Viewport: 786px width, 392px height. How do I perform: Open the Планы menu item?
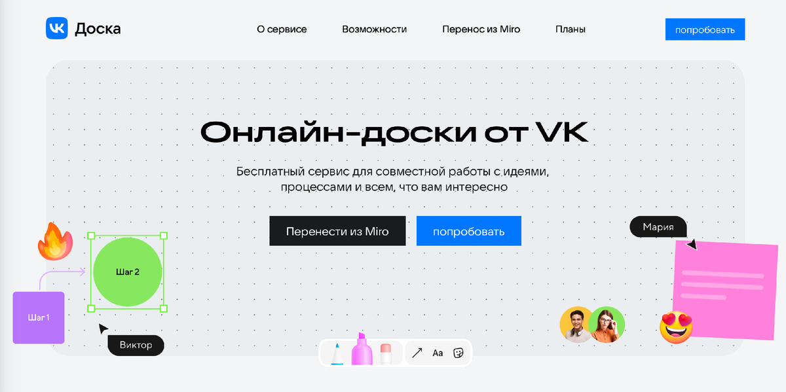[570, 29]
